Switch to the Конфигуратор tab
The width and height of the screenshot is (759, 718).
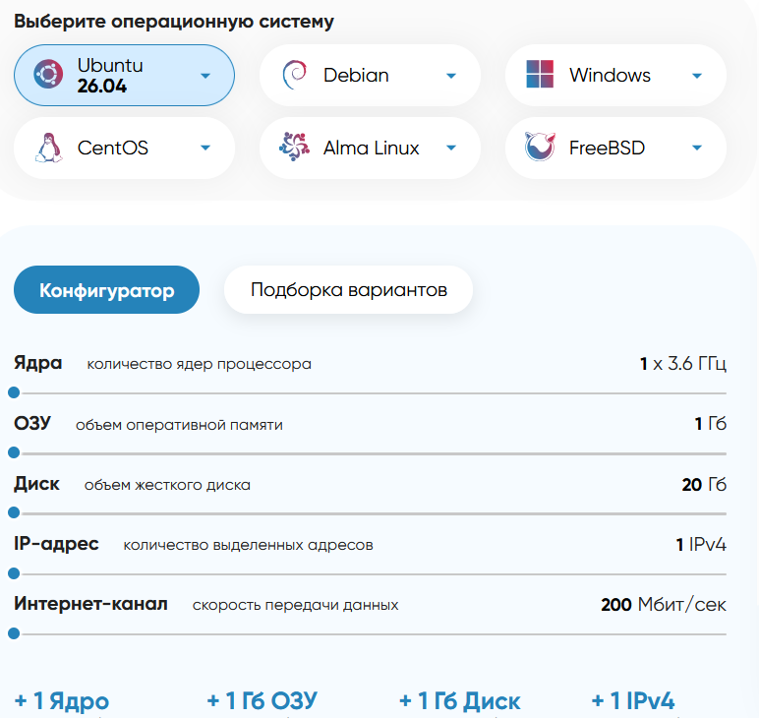point(106,289)
